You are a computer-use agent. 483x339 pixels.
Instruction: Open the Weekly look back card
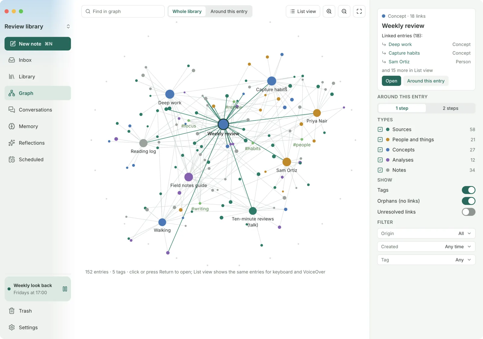(38, 289)
